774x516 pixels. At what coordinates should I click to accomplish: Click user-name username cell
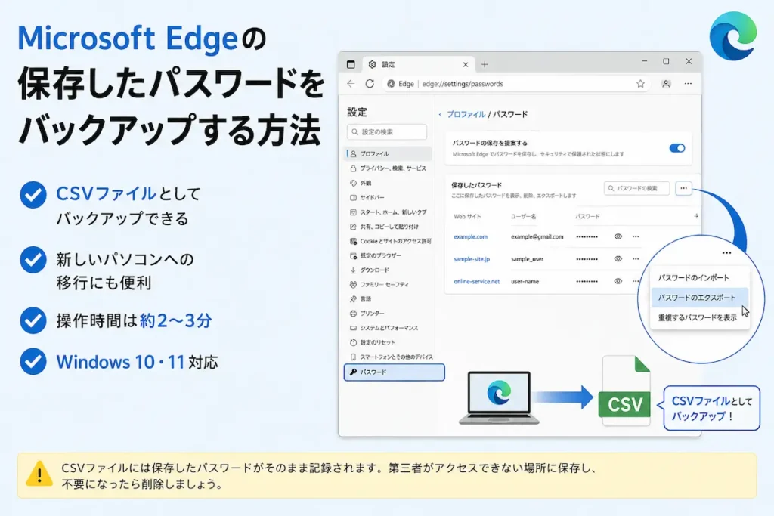click(x=525, y=282)
